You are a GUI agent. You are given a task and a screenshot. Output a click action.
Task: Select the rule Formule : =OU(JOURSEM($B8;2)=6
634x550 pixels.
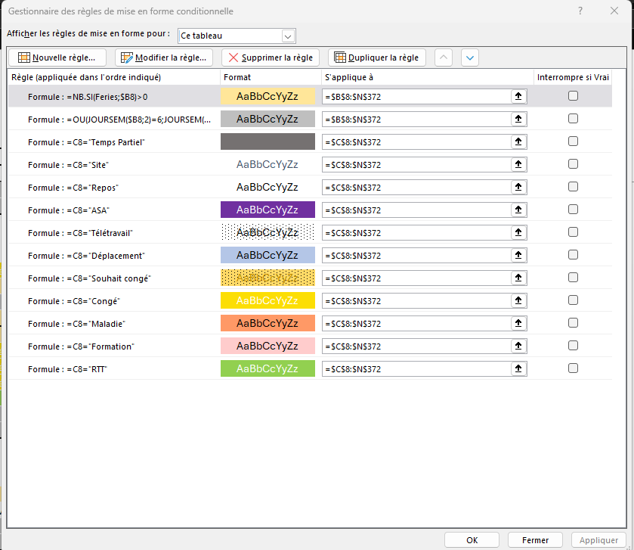tap(119, 120)
